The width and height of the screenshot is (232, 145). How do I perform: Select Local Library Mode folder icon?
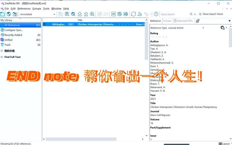3,14
